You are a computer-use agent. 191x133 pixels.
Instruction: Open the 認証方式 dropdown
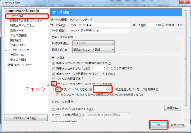[x=93, y=50]
